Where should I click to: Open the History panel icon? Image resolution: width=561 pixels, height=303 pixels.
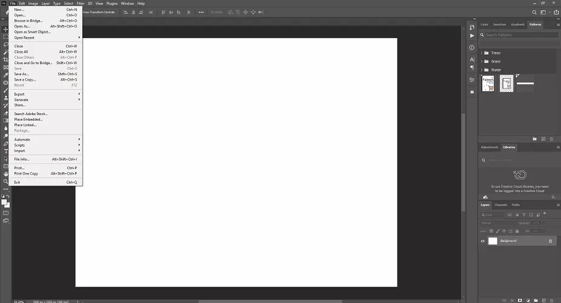click(x=472, y=27)
